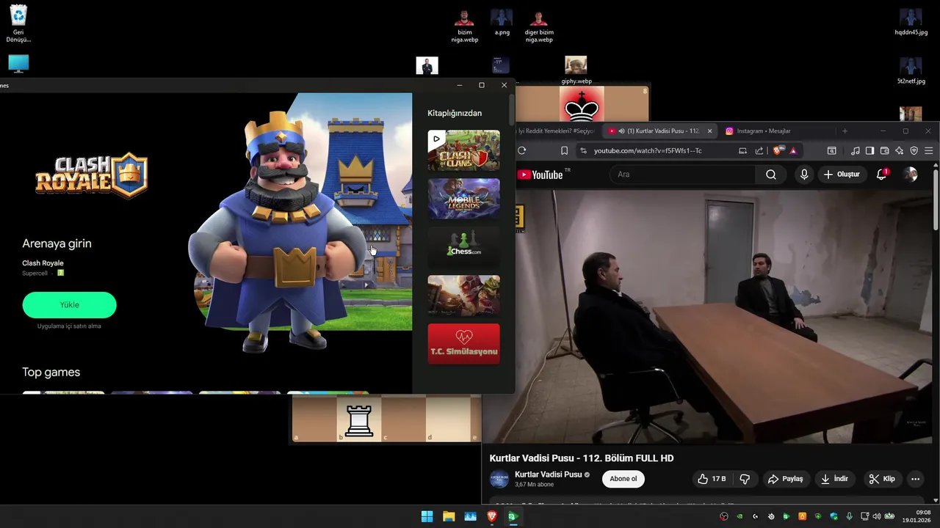This screenshot has width=940, height=528.
Task: Open Mobile Legends game thumbnail
Action: [463, 199]
